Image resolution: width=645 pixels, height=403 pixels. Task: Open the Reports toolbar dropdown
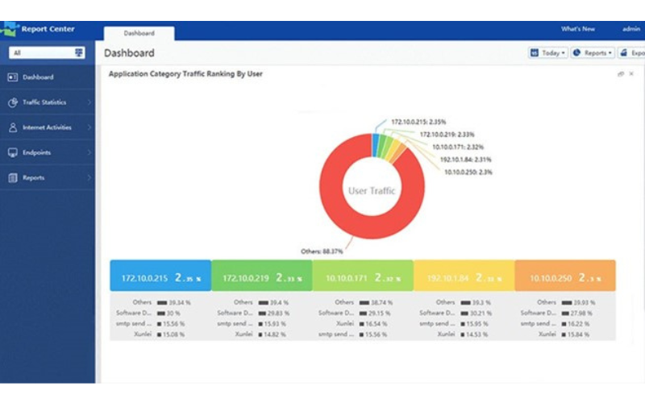[x=593, y=52]
